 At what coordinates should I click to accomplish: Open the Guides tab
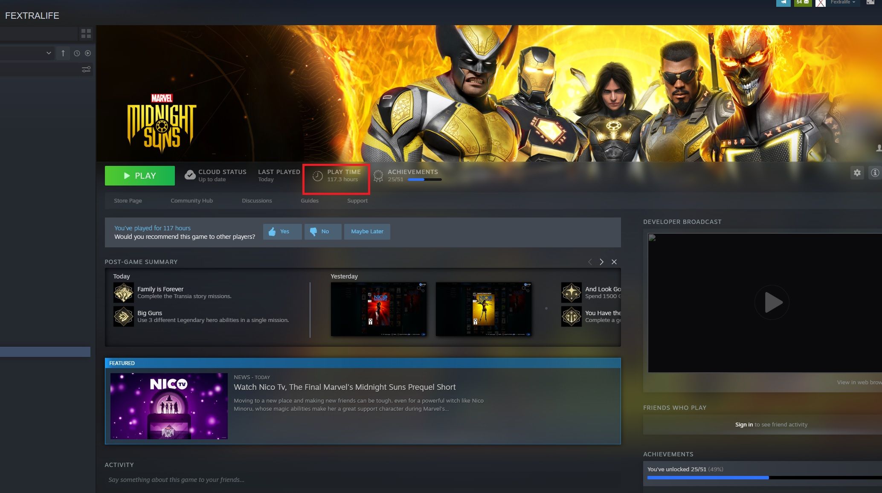(310, 201)
